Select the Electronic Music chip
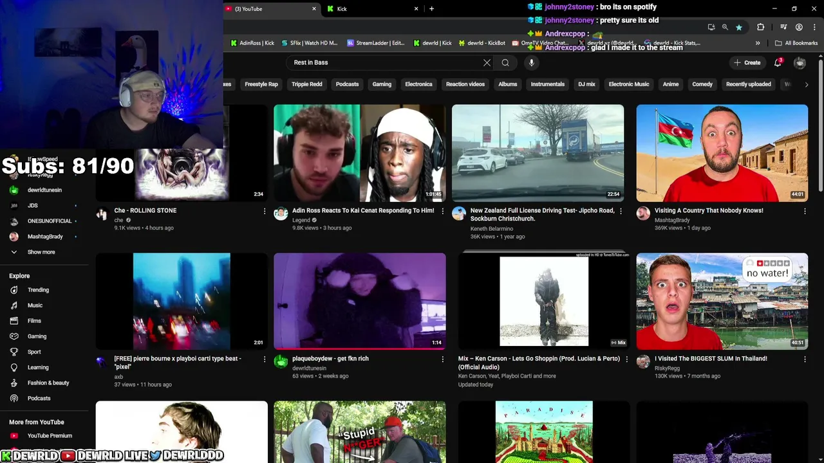The width and height of the screenshot is (824, 463). [629, 84]
